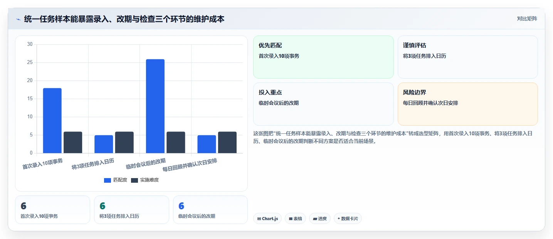Click the 表格 tag

coord(295,219)
